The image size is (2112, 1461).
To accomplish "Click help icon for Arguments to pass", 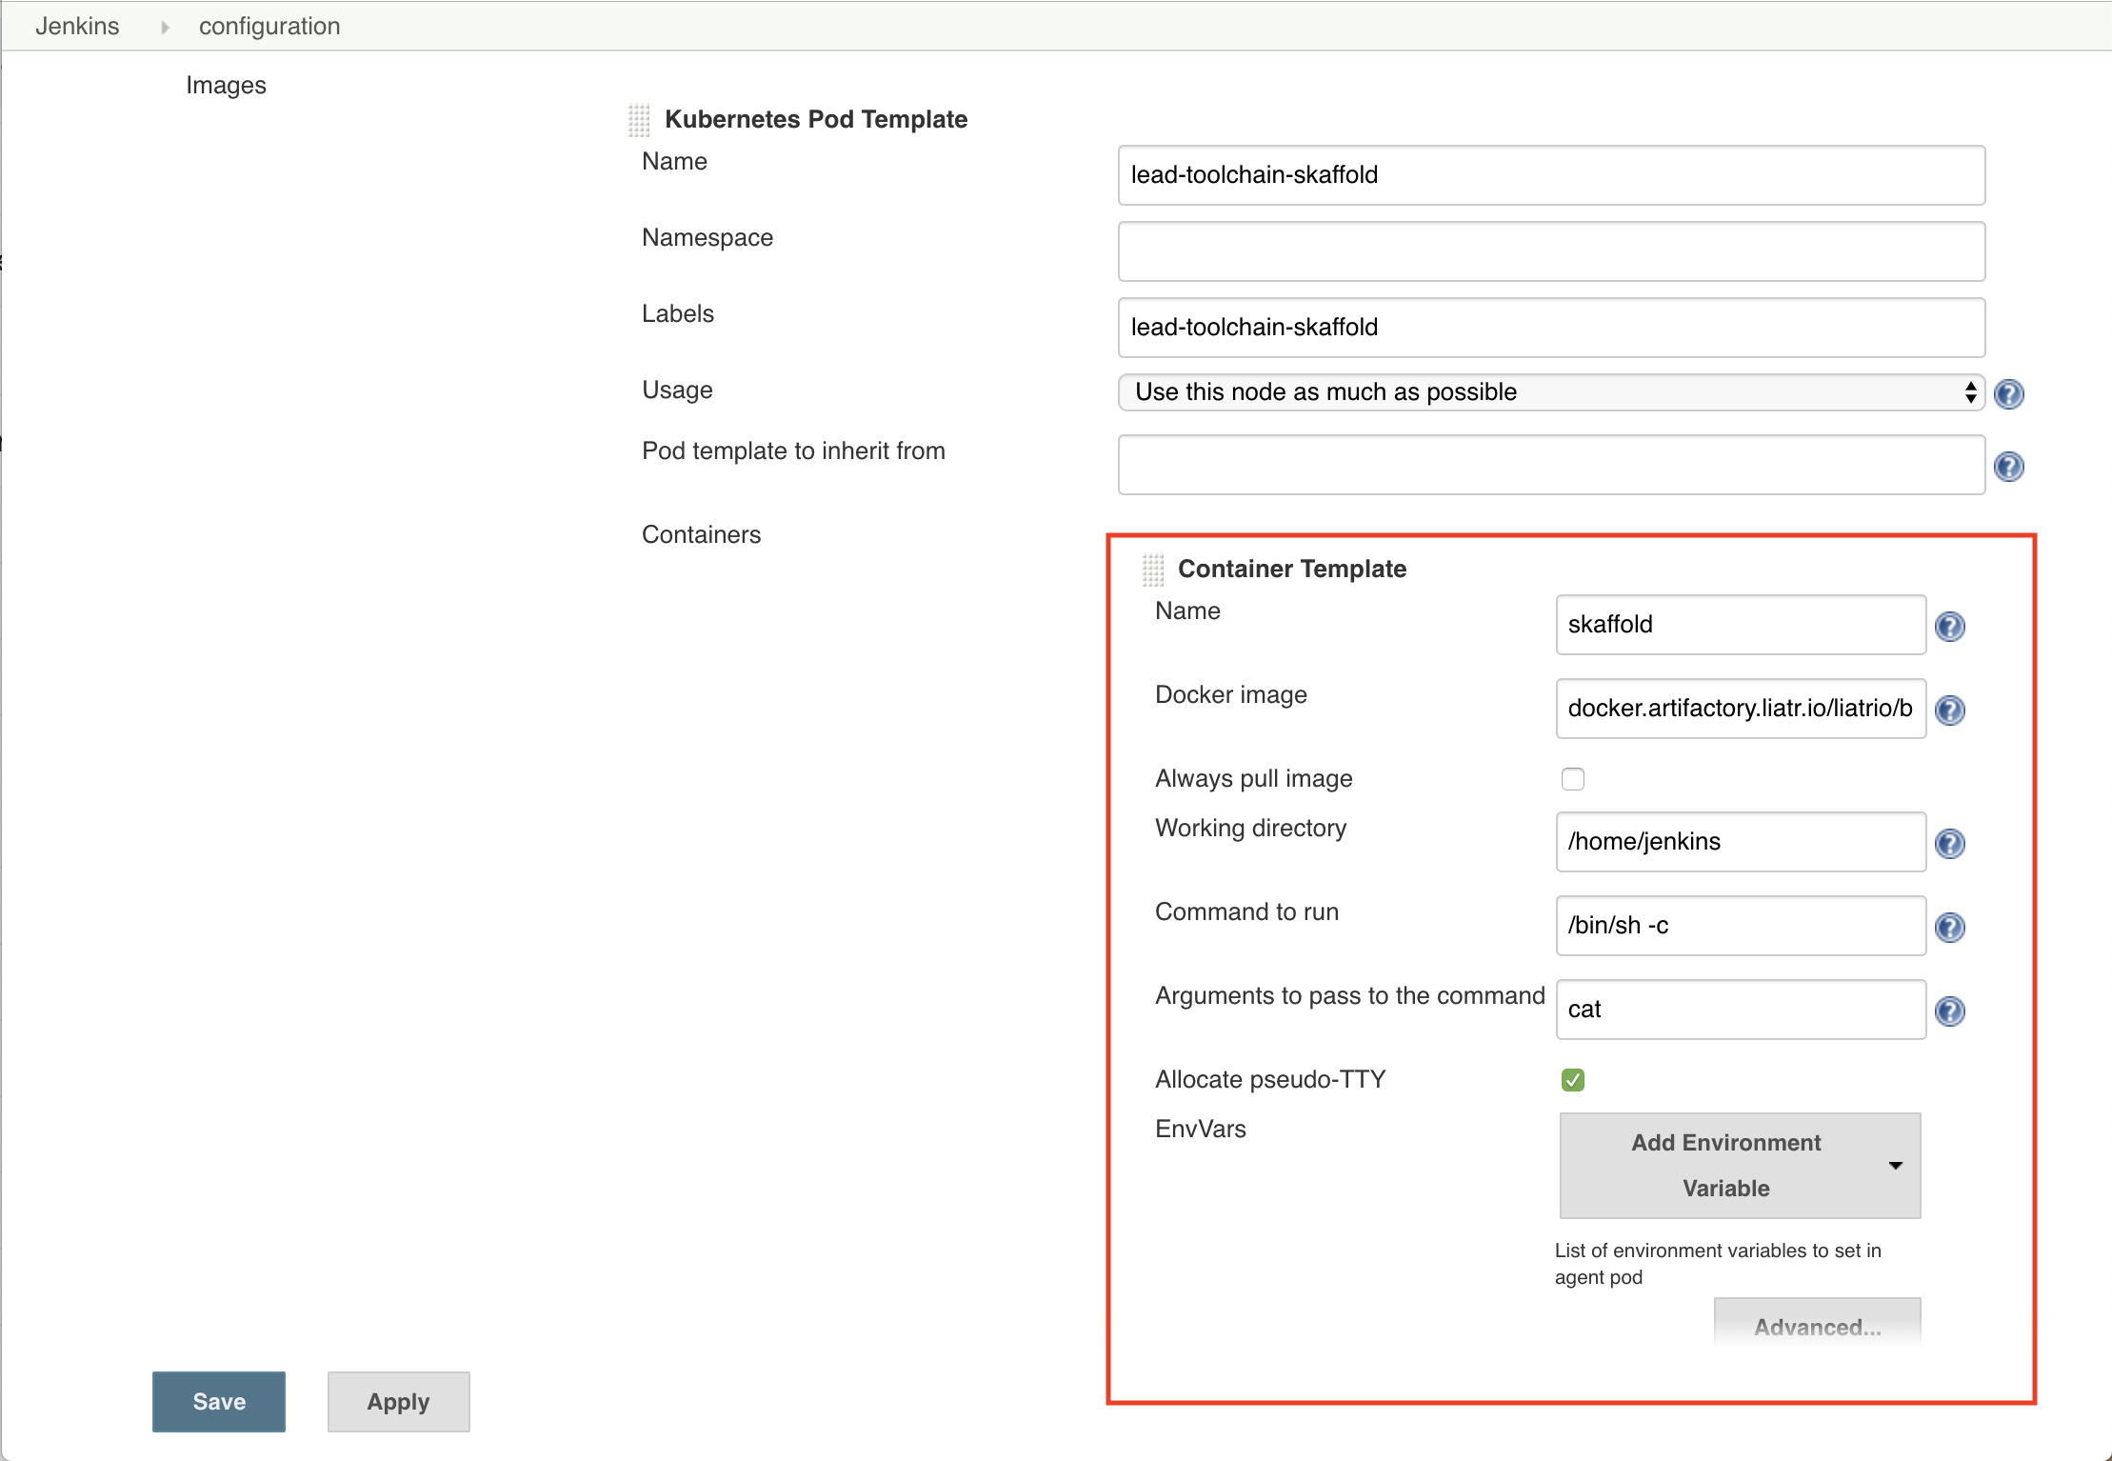I will [1949, 1011].
